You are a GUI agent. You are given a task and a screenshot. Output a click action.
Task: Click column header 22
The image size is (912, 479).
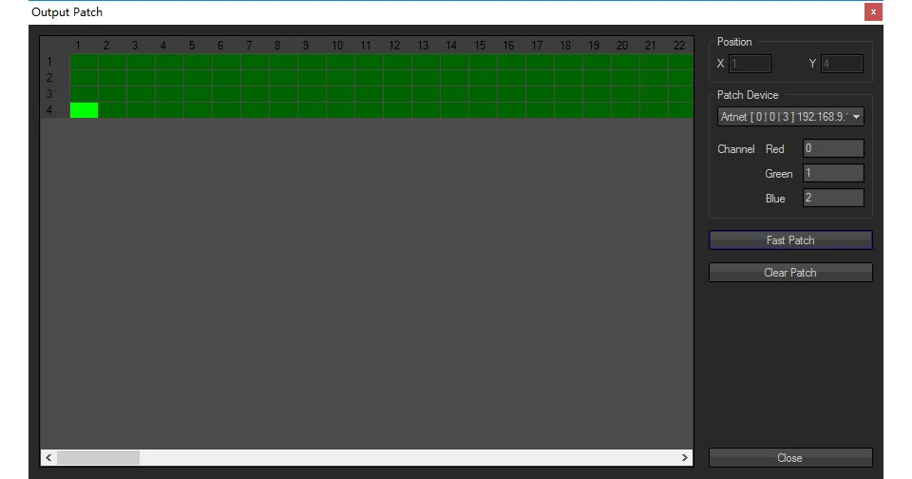(x=678, y=46)
